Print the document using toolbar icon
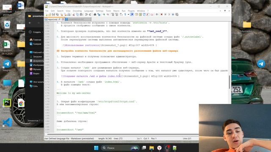This screenshot has height=152, width=271. click(x=69, y=14)
